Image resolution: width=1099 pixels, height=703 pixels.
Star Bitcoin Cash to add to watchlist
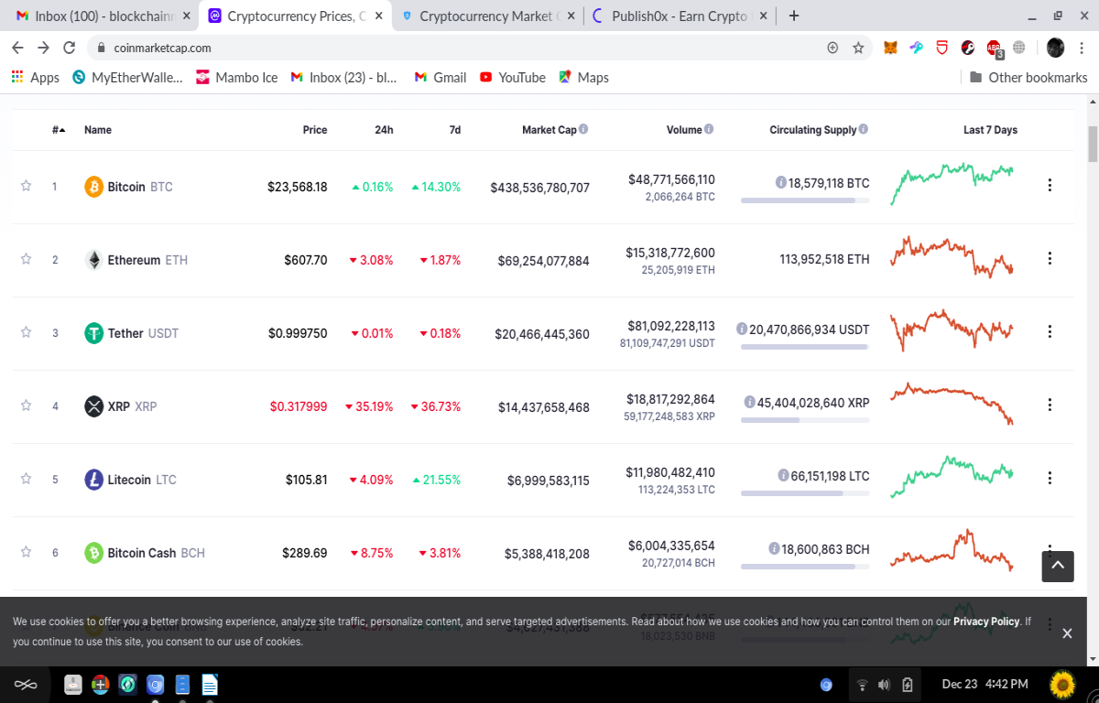pyautogui.click(x=26, y=552)
